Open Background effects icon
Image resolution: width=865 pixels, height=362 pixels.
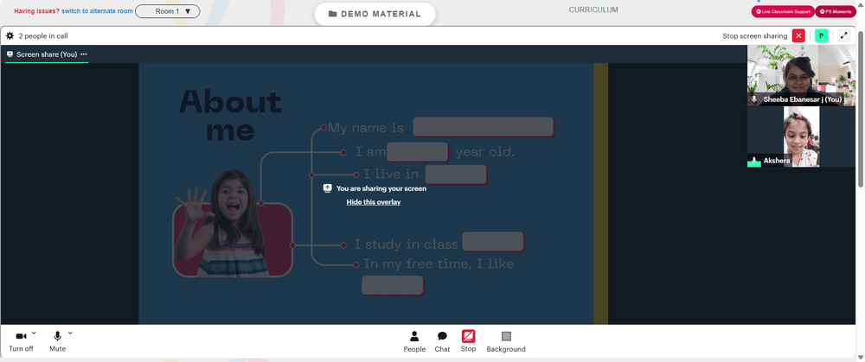506,336
